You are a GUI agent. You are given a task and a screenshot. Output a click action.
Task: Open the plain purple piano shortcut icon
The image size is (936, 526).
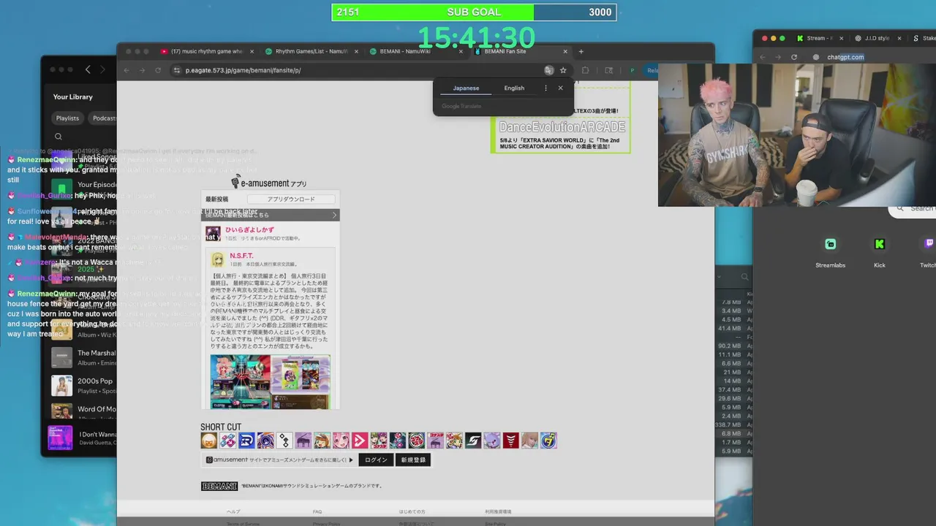pyautogui.click(x=303, y=441)
